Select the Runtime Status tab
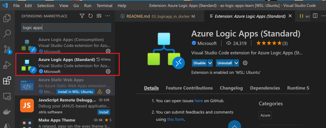 pos(298,88)
